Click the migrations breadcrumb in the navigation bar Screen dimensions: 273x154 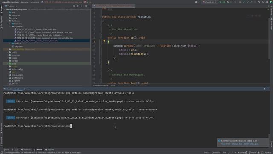coord(35,2)
